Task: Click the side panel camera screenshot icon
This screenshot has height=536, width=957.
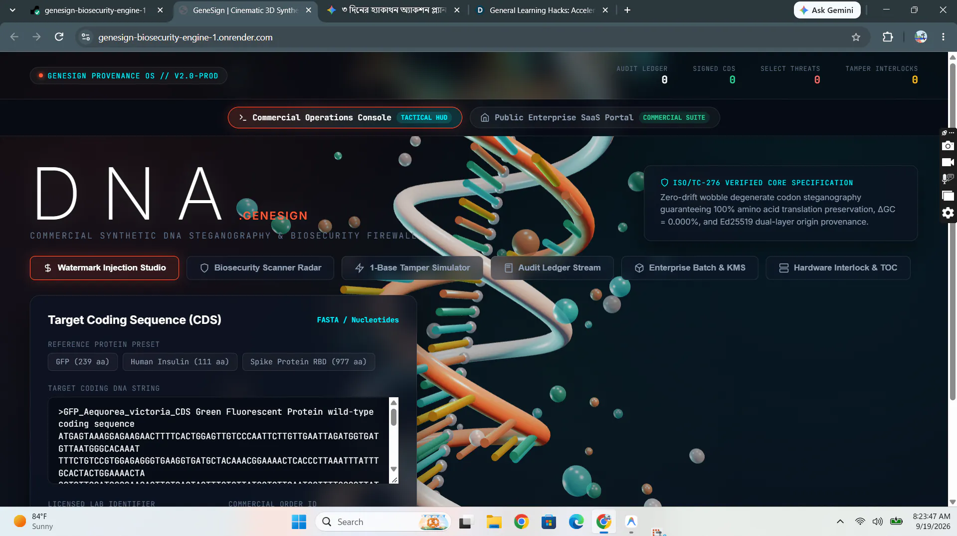Action: (948, 146)
